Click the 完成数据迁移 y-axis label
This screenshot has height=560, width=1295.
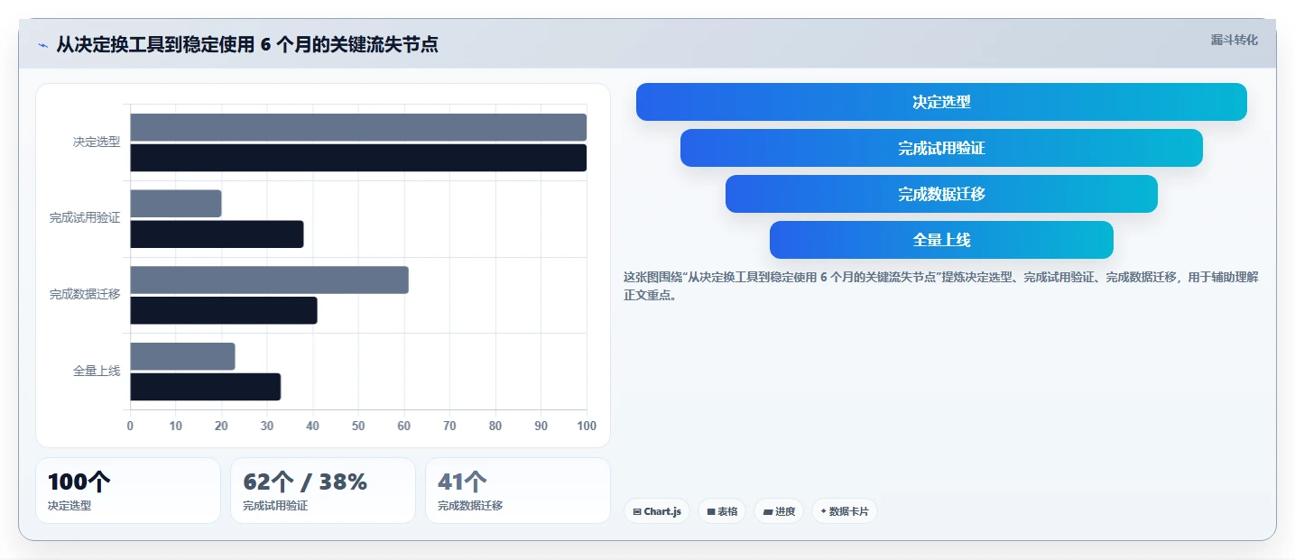tap(85, 295)
